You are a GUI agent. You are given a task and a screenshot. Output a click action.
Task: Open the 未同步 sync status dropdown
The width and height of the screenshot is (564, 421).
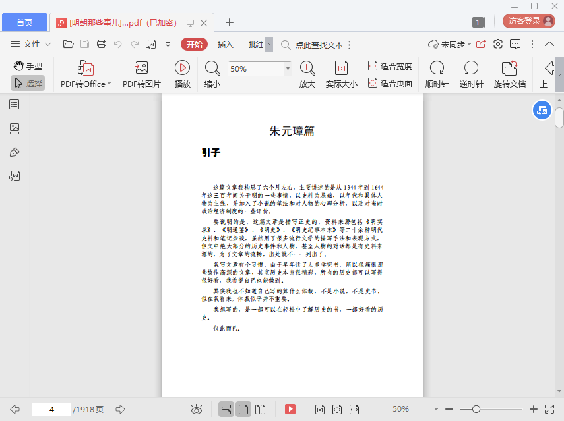[449, 45]
